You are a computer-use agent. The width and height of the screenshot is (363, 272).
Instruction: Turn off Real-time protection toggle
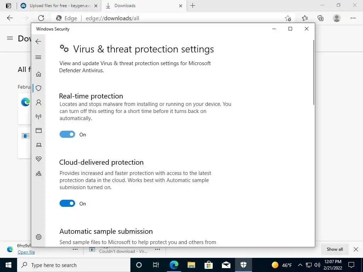[67, 134]
